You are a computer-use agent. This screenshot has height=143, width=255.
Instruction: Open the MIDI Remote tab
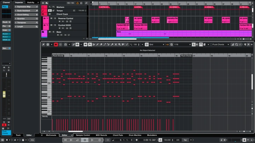(x=101, y=135)
